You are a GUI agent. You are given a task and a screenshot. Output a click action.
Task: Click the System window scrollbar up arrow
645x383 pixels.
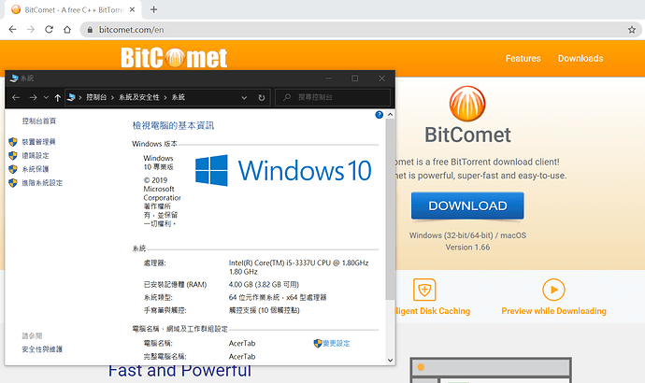point(390,115)
